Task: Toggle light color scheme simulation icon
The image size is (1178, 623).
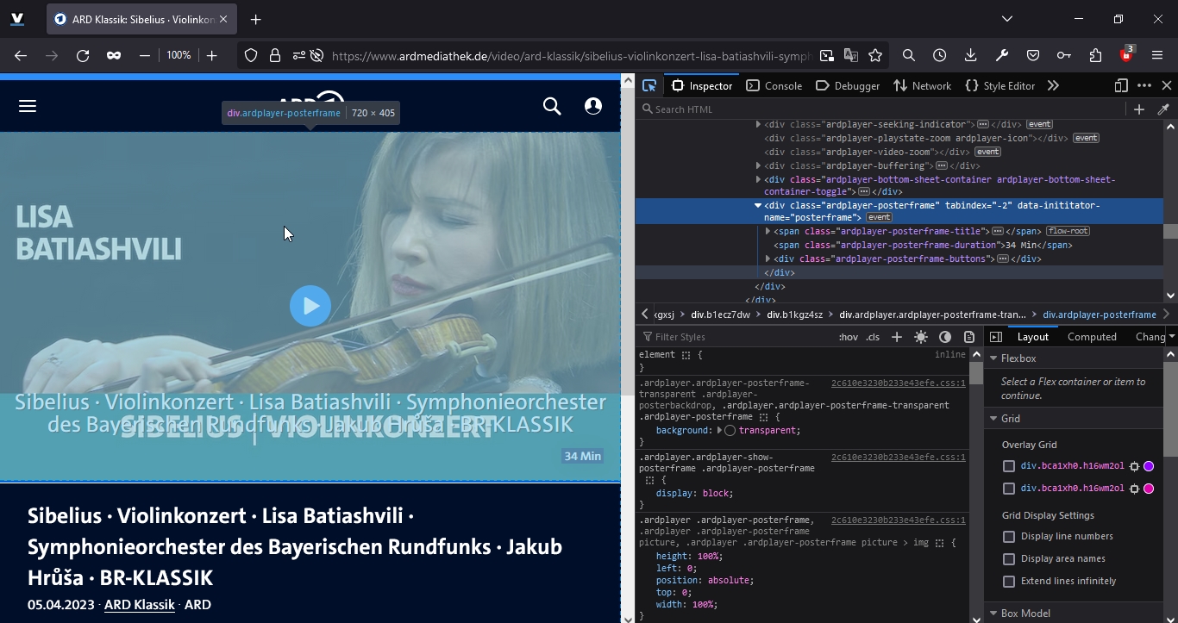Action: point(921,337)
